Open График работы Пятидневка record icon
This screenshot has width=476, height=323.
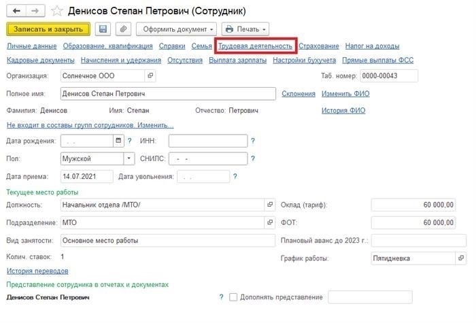coord(461,258)
